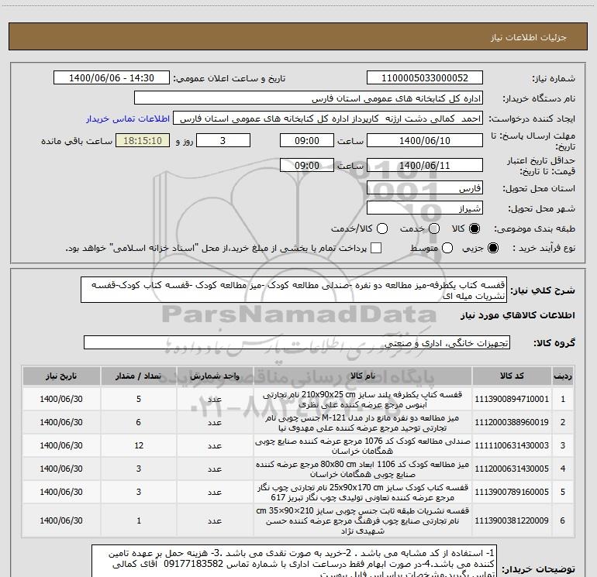
Task: Click the need number field 1100005033000052
Action: click(425, 78)
